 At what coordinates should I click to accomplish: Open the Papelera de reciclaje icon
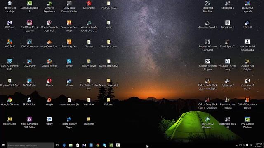(10, 7)
